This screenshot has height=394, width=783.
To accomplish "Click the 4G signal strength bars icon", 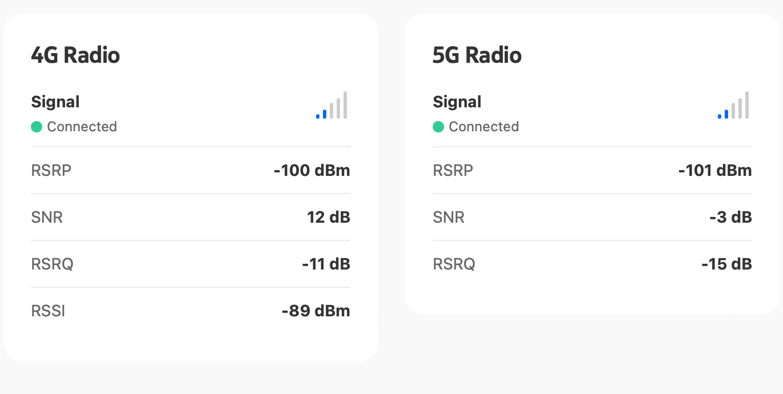I will [x=331, y=106].
